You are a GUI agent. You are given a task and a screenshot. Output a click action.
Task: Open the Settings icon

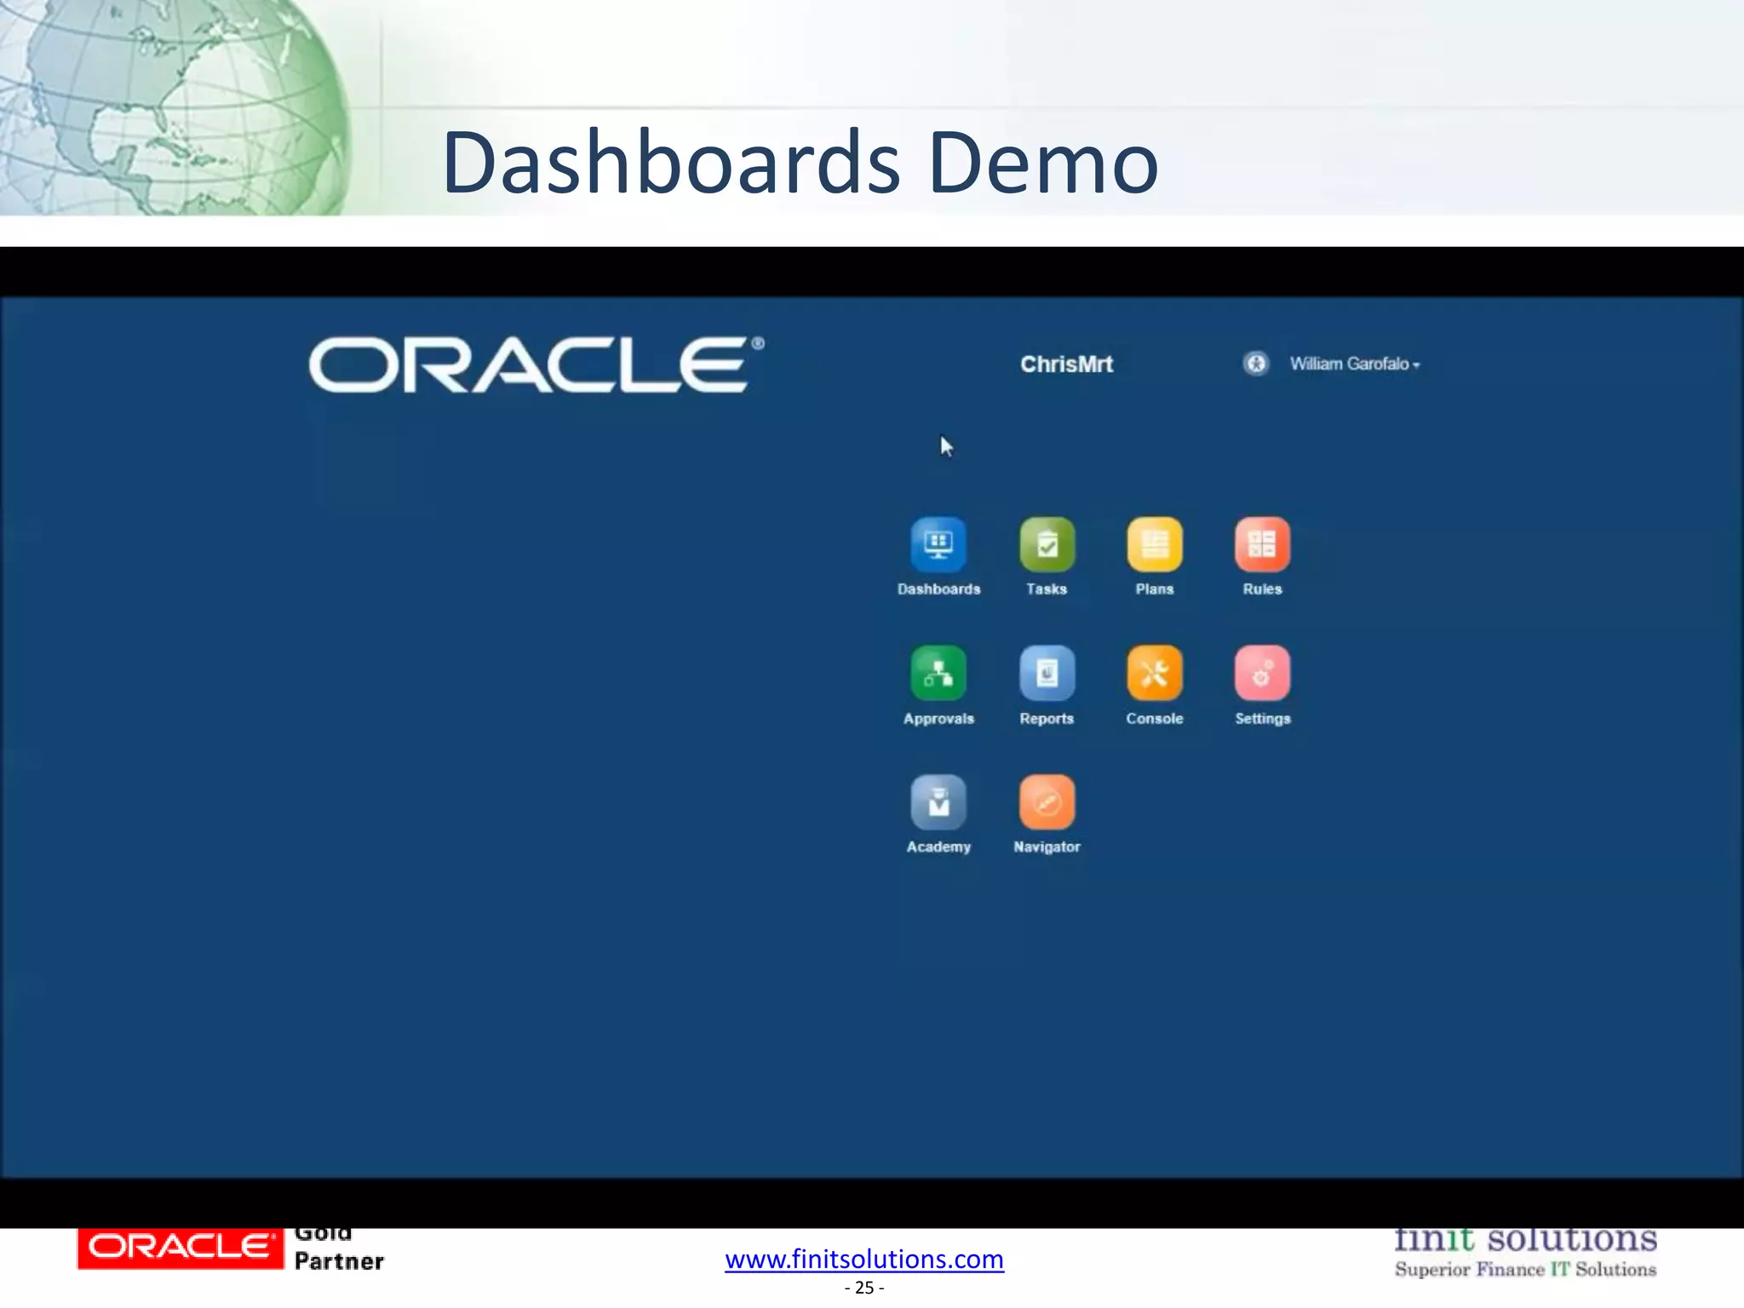tap(1262, 674)
